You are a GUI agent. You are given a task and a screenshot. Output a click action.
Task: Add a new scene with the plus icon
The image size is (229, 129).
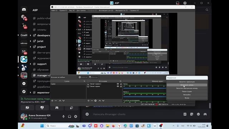click(52, 101)
